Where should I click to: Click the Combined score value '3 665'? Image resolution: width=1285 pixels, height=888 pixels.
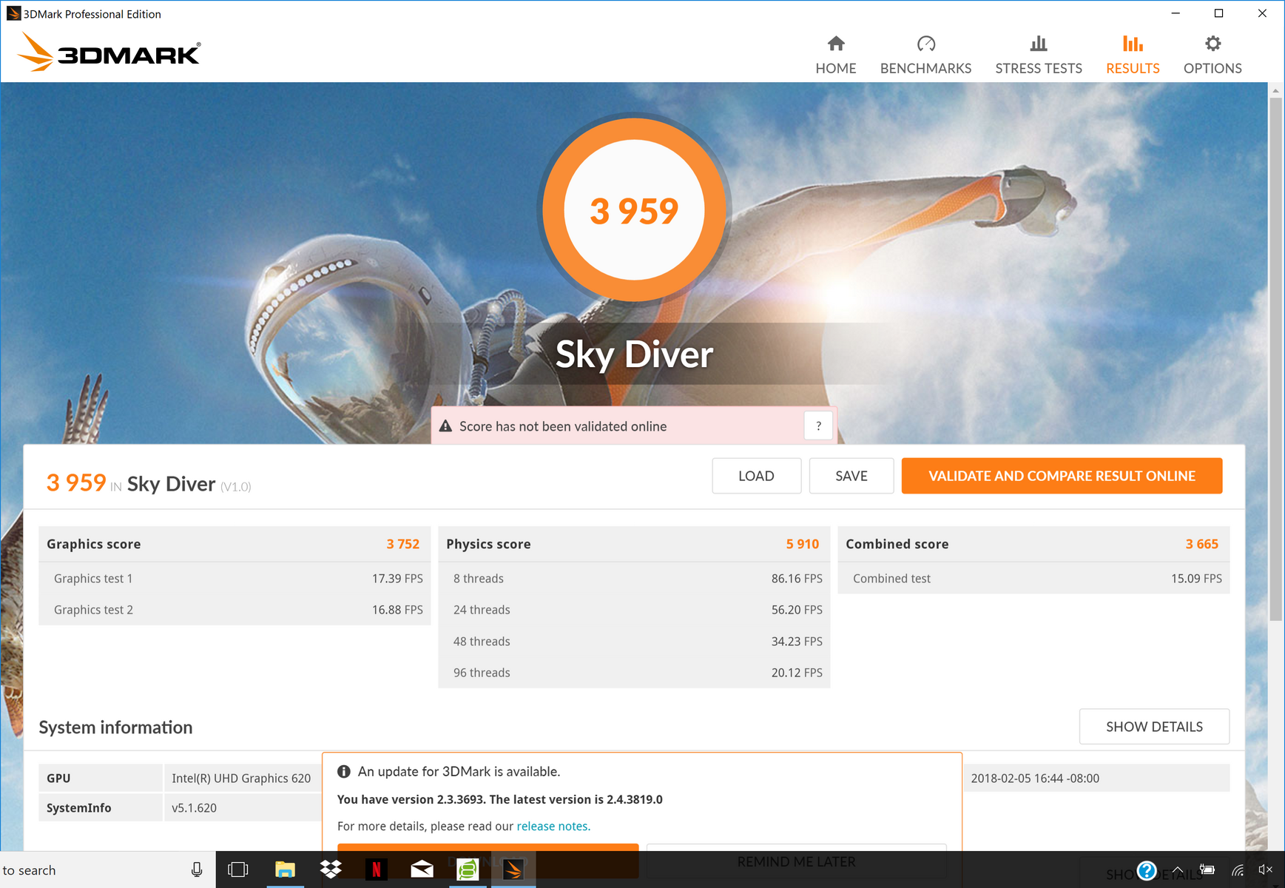pyautogui.click(x=1202, y=544)
